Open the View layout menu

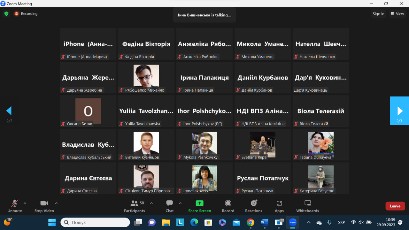point(397,14)
